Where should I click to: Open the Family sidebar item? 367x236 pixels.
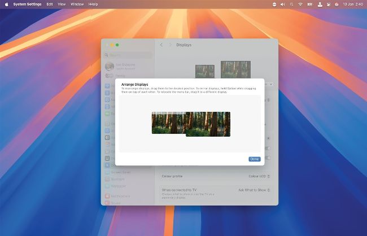(120, 75)
